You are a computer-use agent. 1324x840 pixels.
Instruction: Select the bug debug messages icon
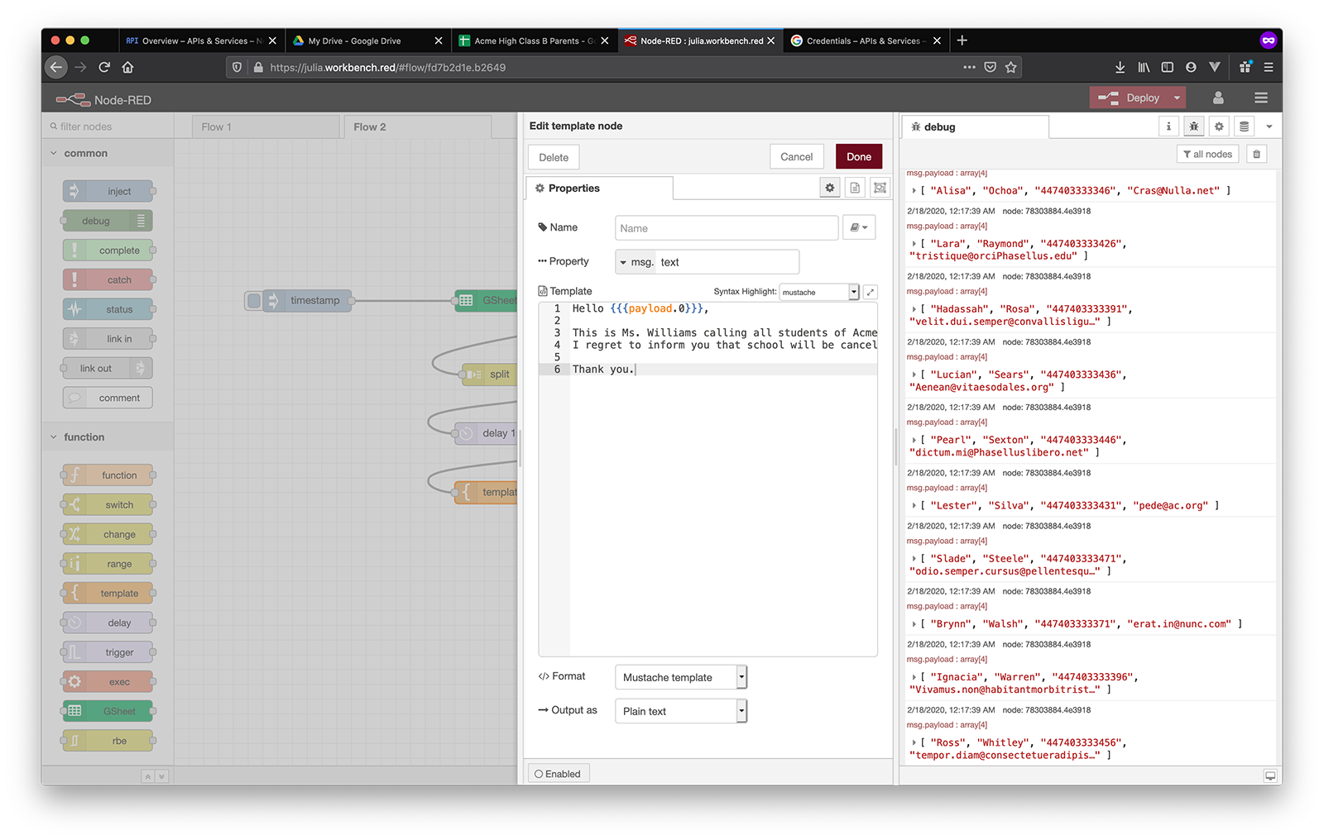point(1193,126)
